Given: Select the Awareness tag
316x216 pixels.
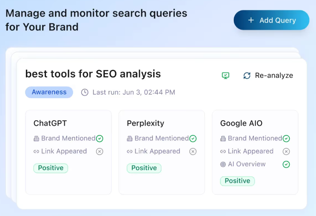Looking at the screenshot, I should point(49,92).
